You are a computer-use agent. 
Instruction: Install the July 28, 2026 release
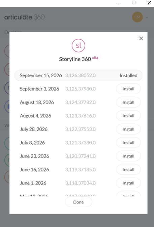click(x=128, y=129)
